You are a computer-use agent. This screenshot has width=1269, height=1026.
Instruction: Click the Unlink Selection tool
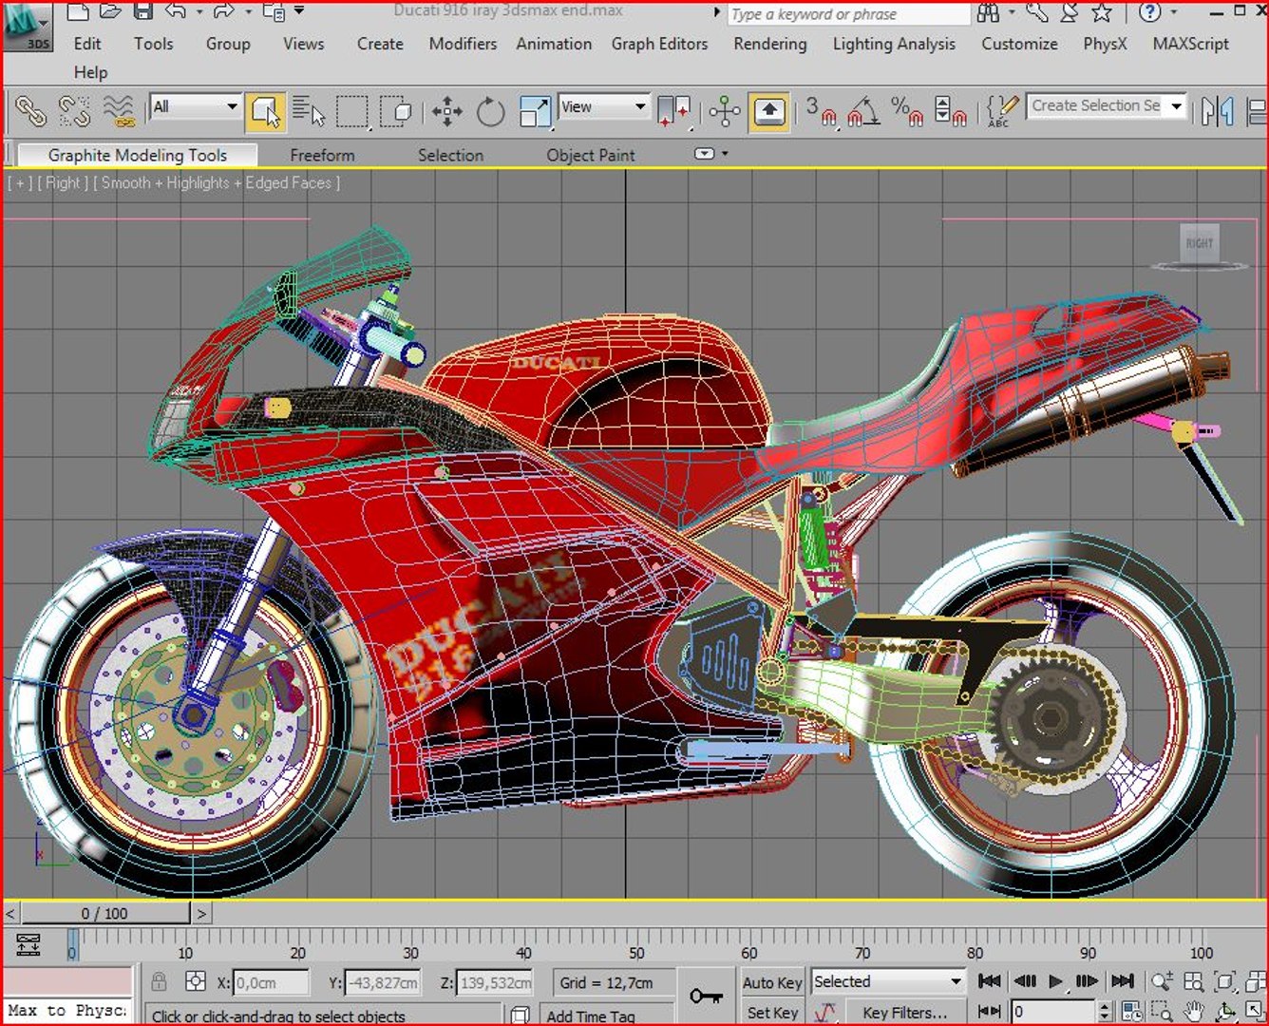[x=74, y=112]
